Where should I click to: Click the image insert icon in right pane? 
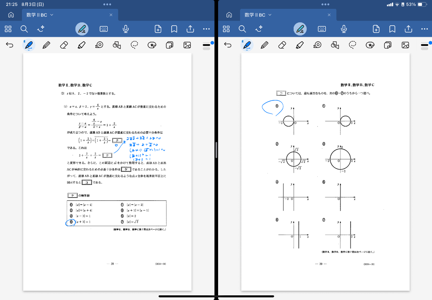click(405, 45)
